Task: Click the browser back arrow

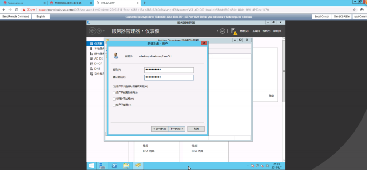Action: click(x=4, y=10)
